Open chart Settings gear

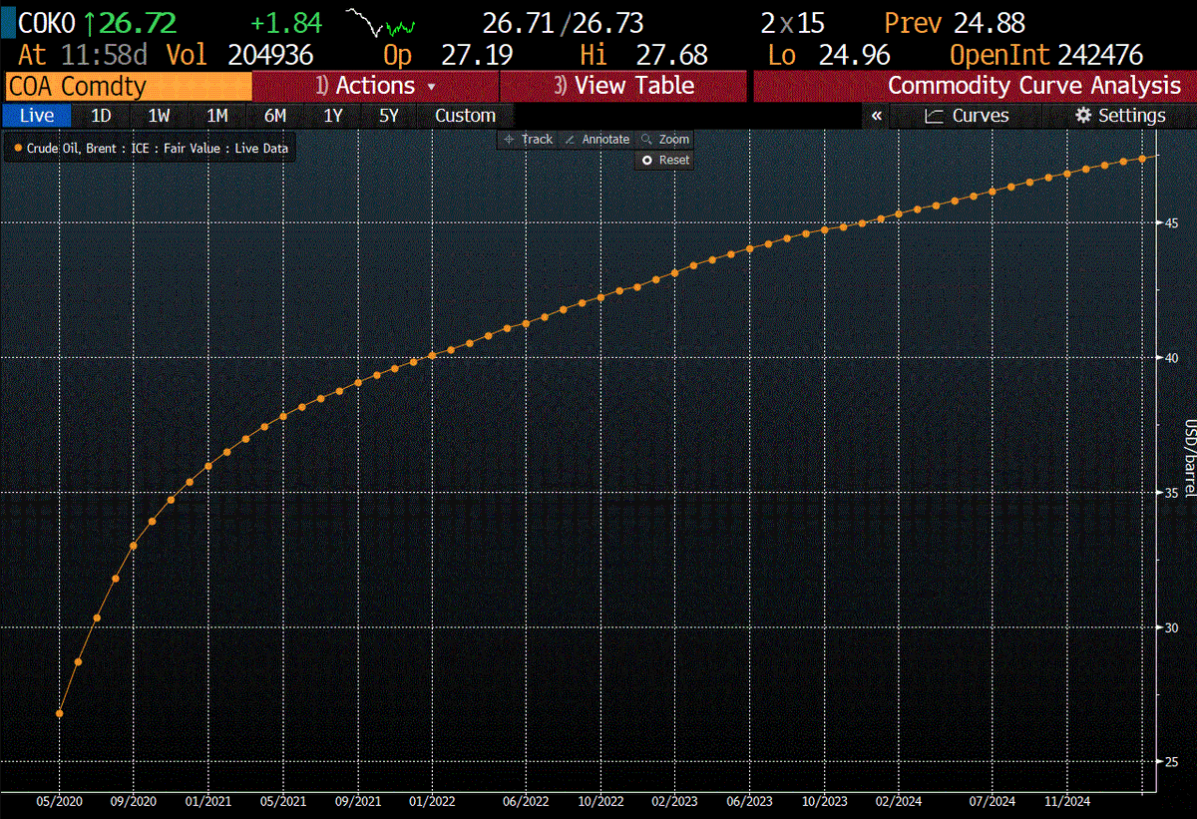[1119, 116]
